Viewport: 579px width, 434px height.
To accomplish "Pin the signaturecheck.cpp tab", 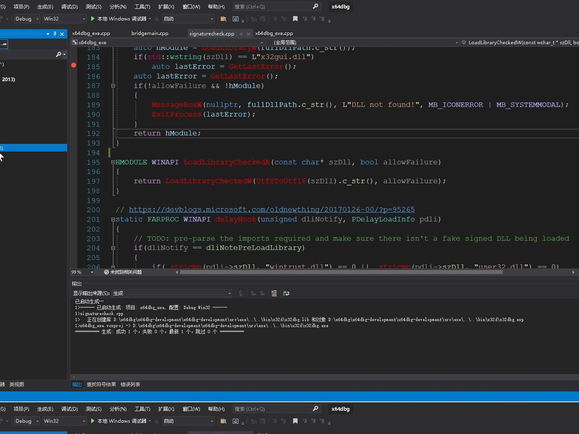I will point(241,34).
